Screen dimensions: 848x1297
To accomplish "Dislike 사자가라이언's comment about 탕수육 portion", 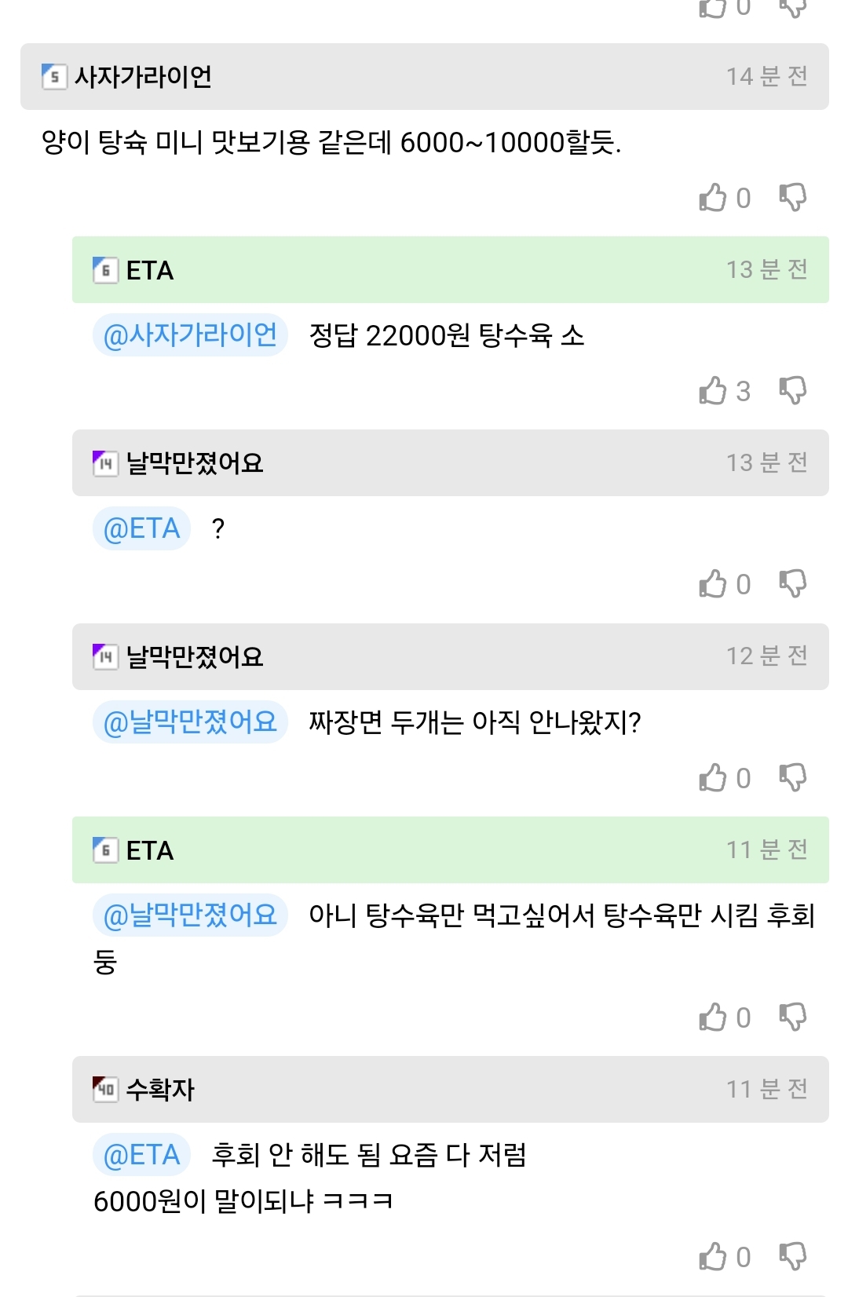I will click(792, 197).
